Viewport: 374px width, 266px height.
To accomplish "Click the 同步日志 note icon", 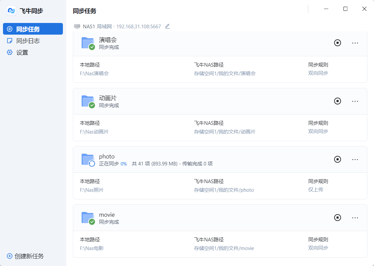I will pyautogui.click(x=10, y=41).
